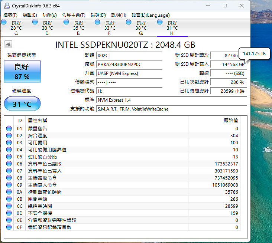272x243 pixels.
Task: Click status orb of attribute 0C 總通電時間
Action: (x=9, y=206)
